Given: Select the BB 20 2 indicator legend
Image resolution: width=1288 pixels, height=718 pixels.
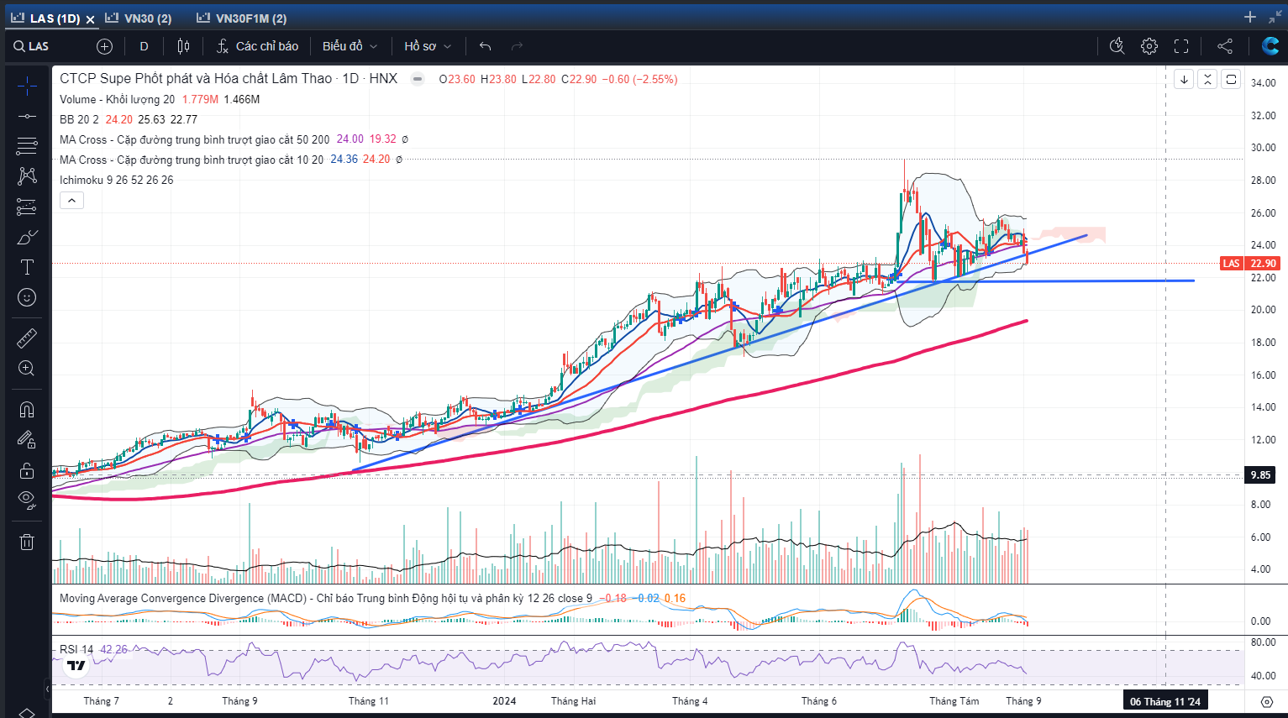Looking at the screenshot, I should (x=79, y=119).
